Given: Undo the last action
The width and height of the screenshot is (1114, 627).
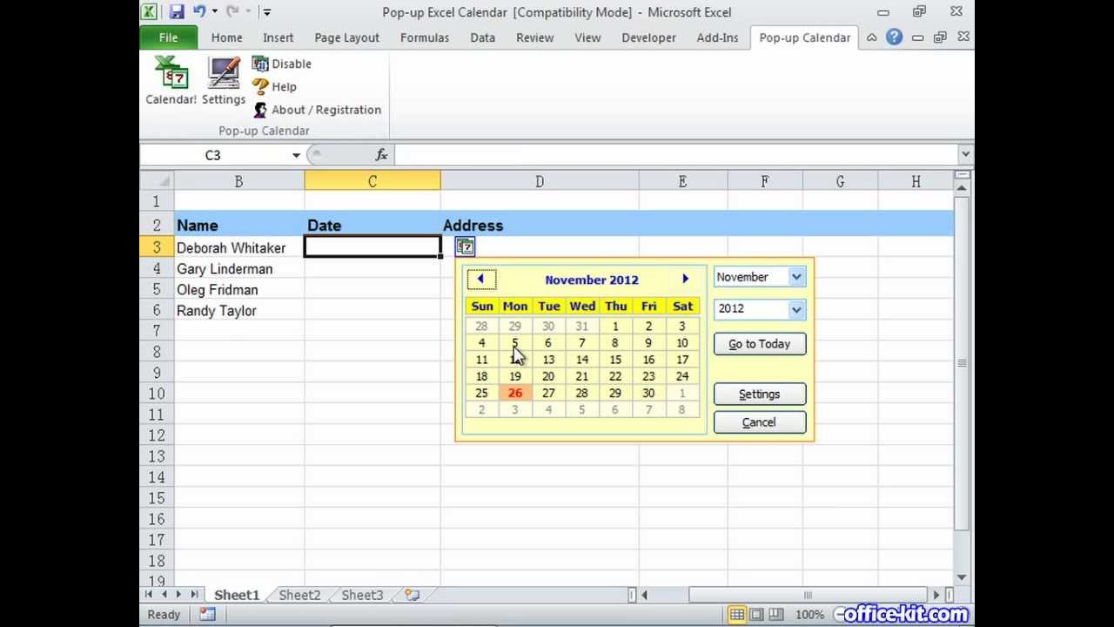Looking at the screenshot, I should (200, 12).
